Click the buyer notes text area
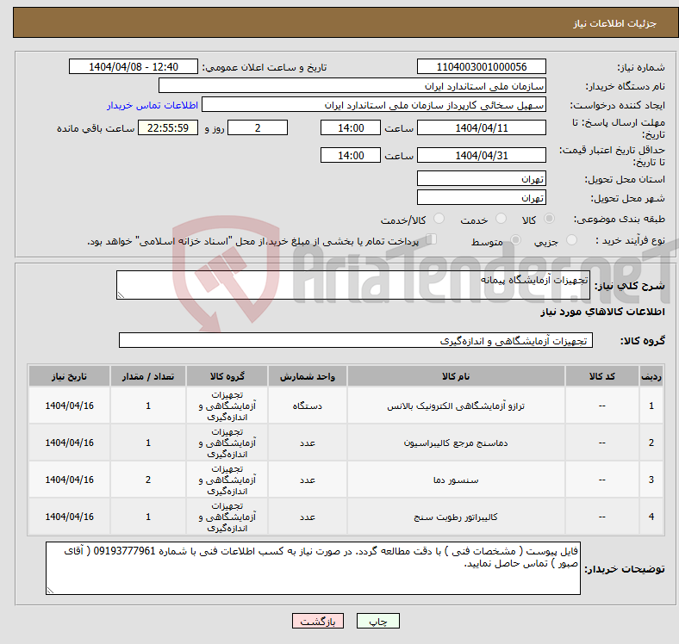 (313, 568)
